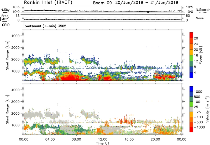Screen dimensions: 210x145
Task: Click the gray segment of velocity colorbar
Action: pos(191,109)
